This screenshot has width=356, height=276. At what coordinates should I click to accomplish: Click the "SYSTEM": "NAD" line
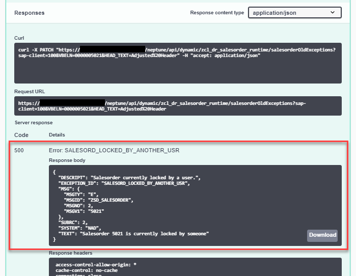point(79,228)
